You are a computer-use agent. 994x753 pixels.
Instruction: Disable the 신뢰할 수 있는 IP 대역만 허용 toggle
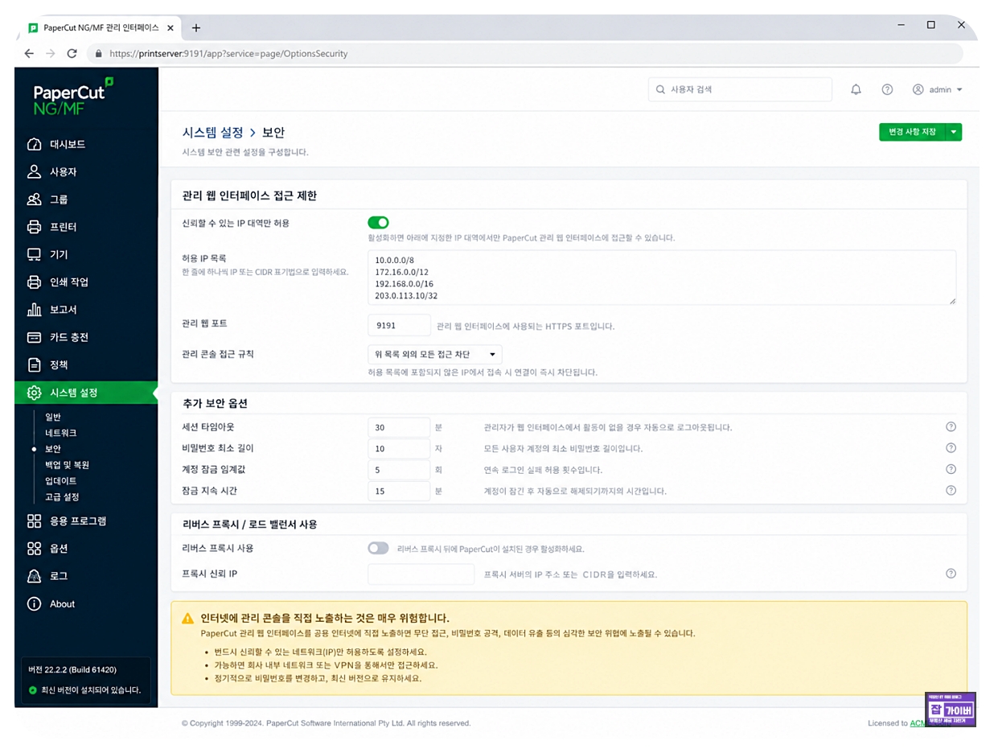[378, 223]
